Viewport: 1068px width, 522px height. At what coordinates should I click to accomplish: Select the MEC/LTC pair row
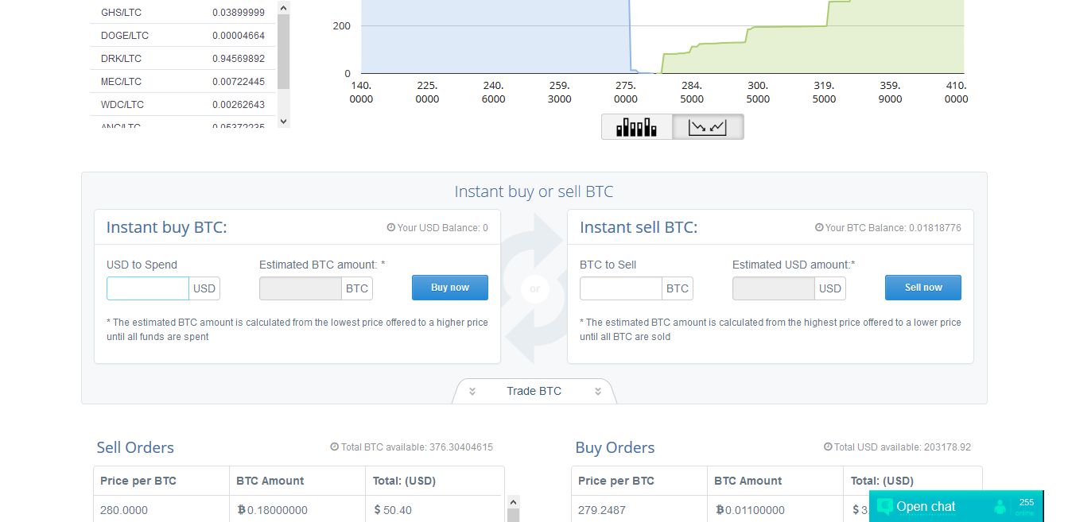(x=182, y=82)
